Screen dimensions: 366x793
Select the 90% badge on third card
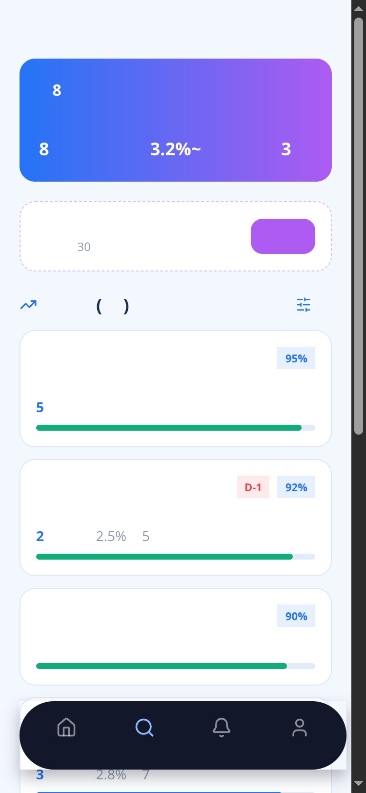296,616
